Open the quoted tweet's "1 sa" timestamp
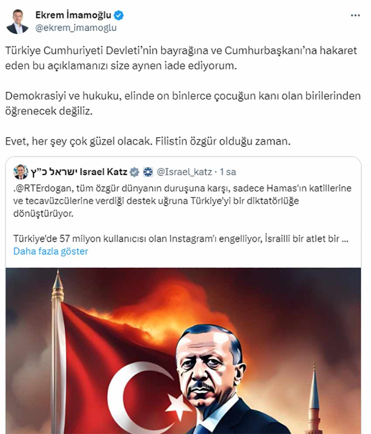 point(228,172)
